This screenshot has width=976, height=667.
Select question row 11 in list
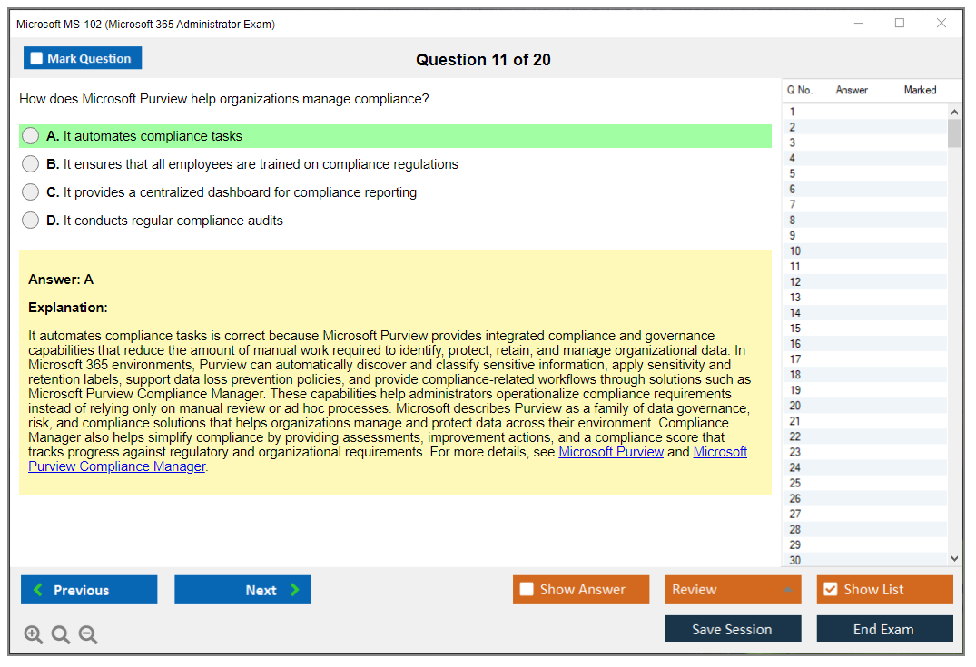point(864,266)
